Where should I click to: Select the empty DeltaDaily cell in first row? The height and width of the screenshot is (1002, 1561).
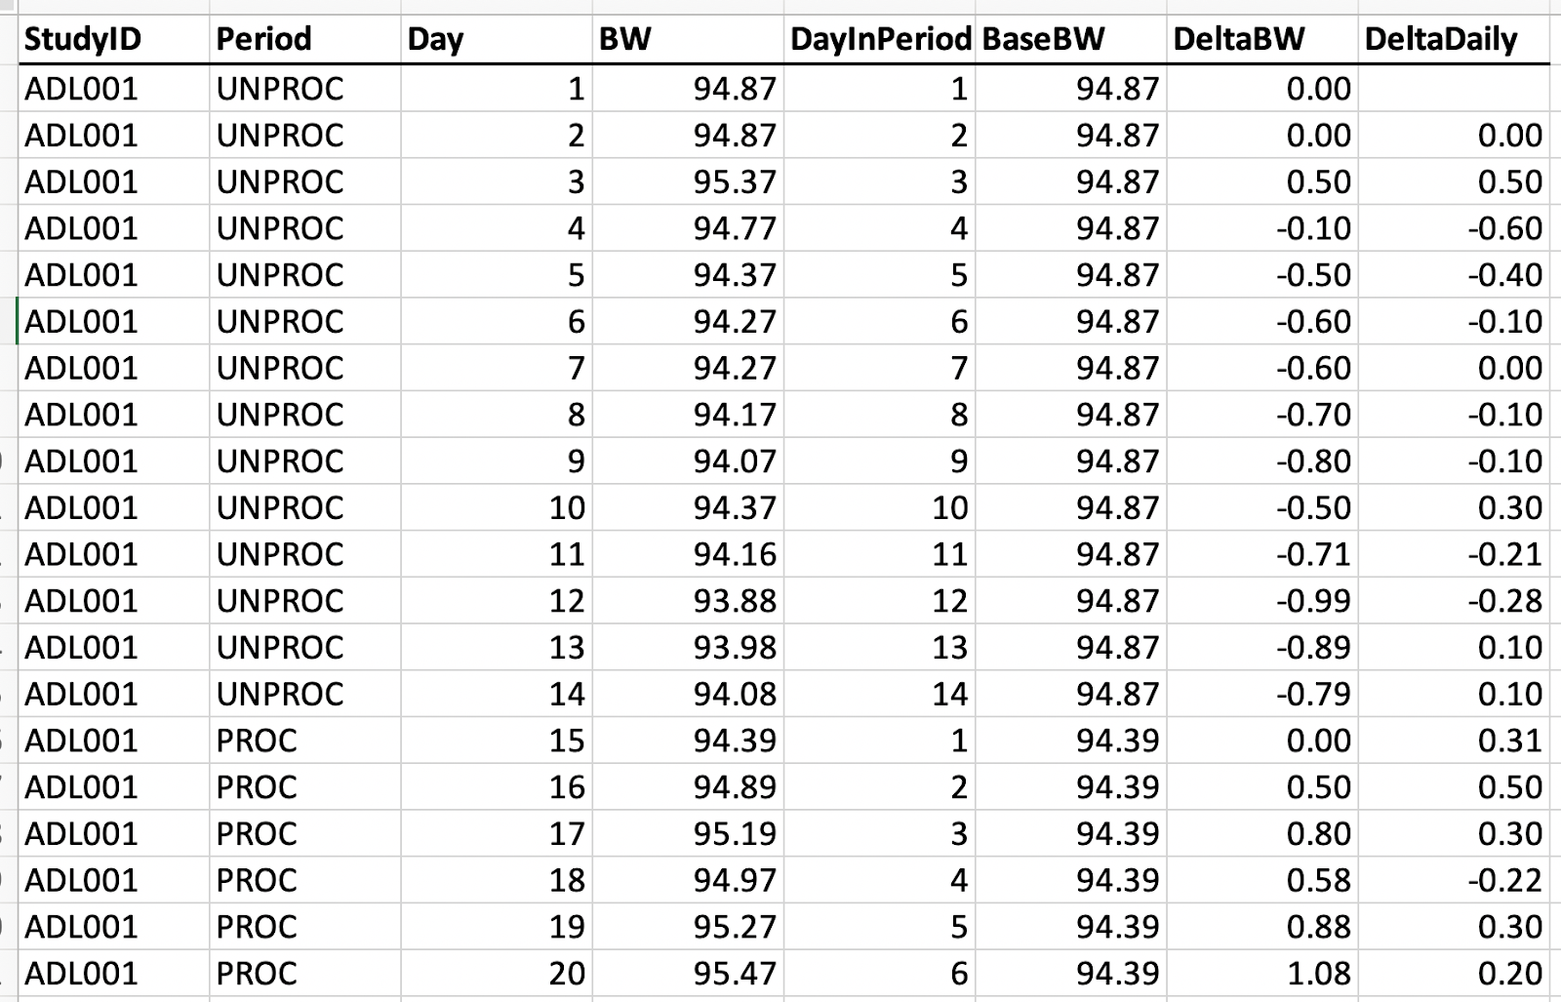click(1454, 89)
